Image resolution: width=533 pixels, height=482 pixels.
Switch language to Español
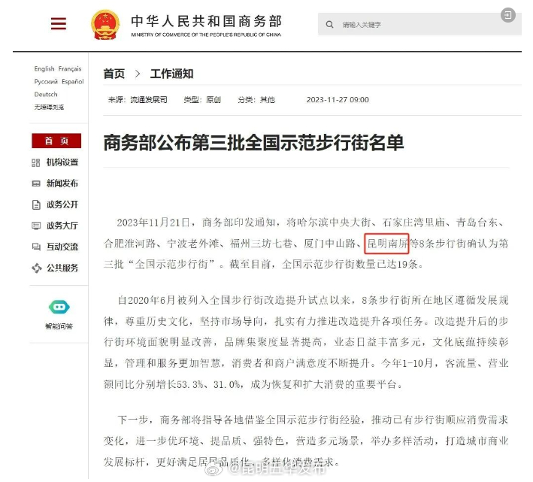pos(73,81)
